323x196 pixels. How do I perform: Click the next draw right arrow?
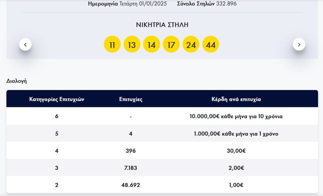tap(299, 45)
